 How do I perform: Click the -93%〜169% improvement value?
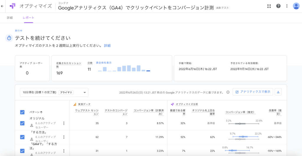click(275, 151)
